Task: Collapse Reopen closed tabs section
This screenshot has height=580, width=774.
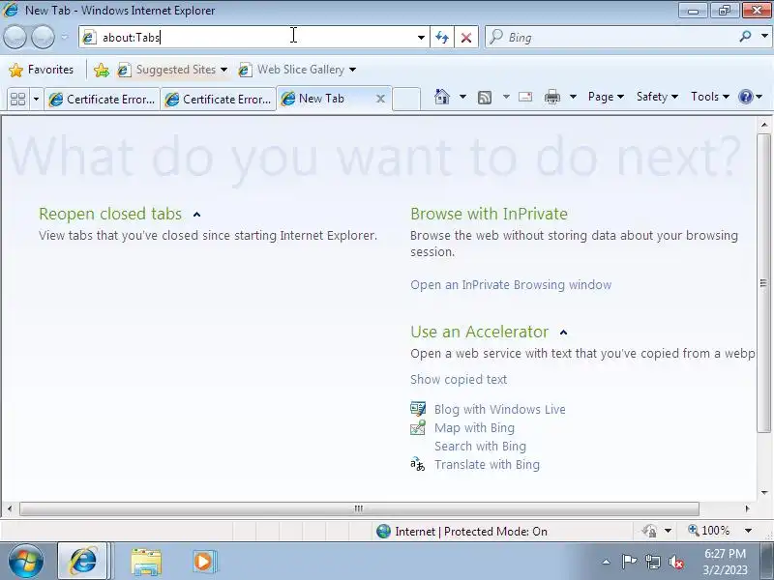Action: [197, 215]
